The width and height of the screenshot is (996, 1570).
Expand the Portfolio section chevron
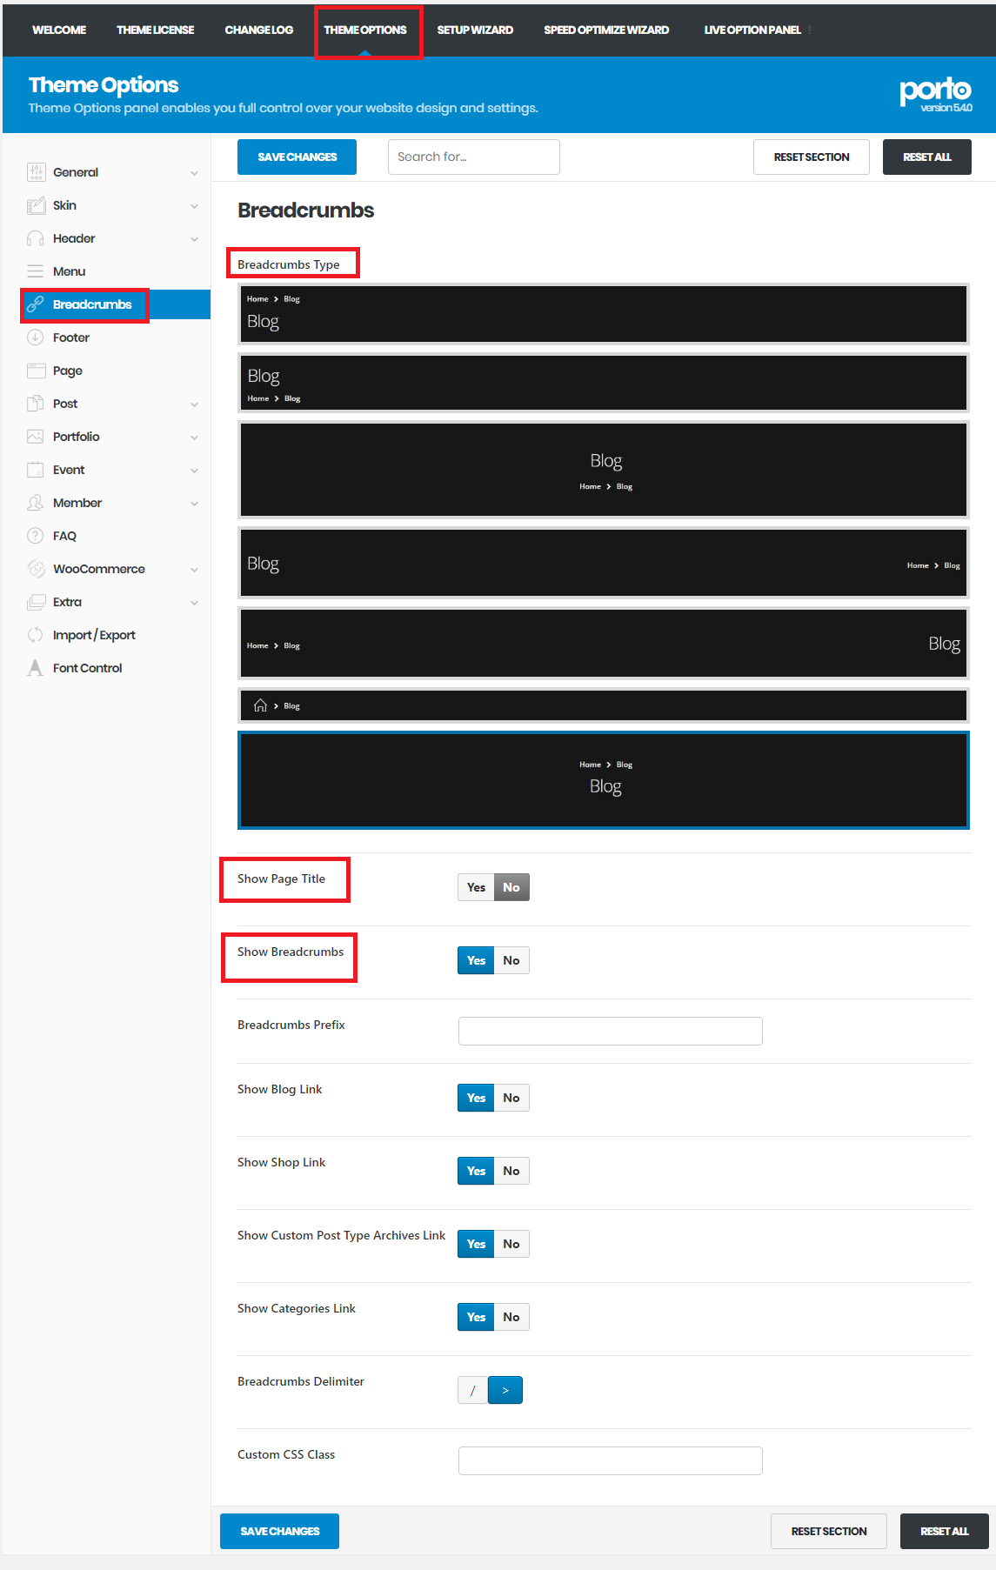click(194, 438)
